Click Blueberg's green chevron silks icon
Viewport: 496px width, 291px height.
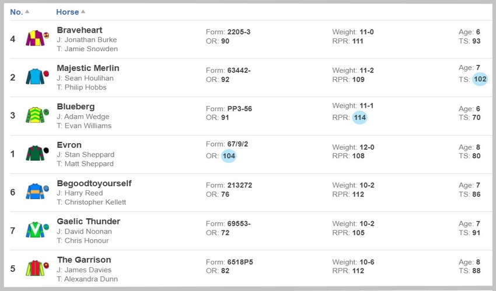point(37,115)
